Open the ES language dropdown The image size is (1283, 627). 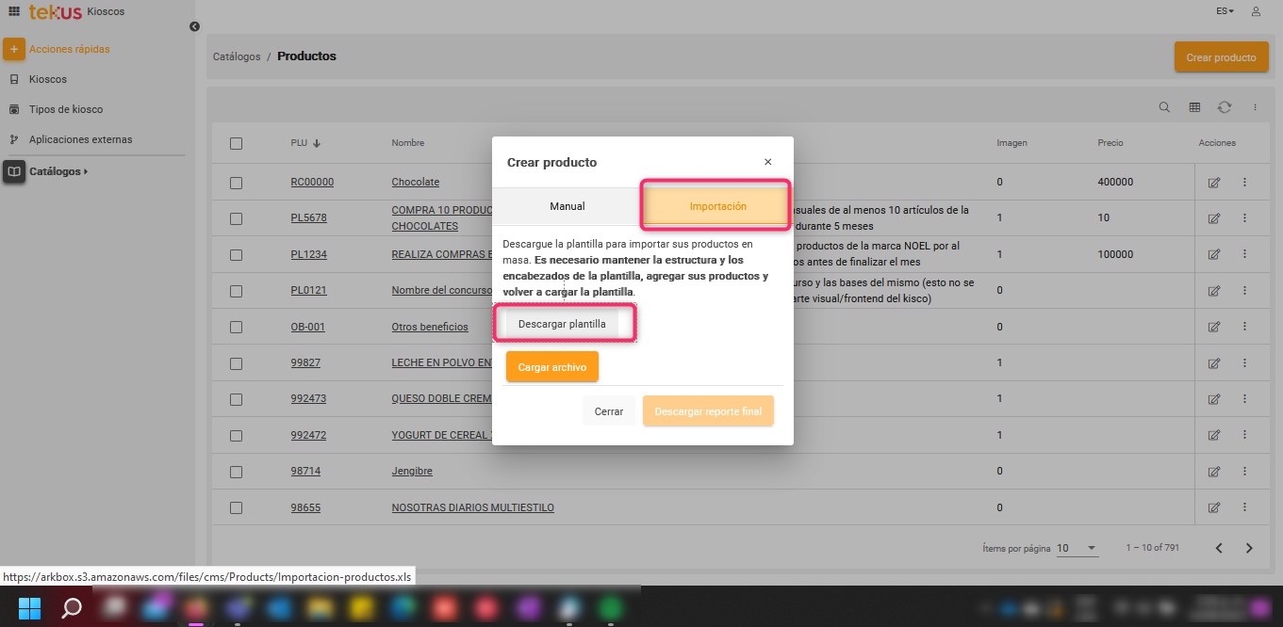pos(1225,11)
